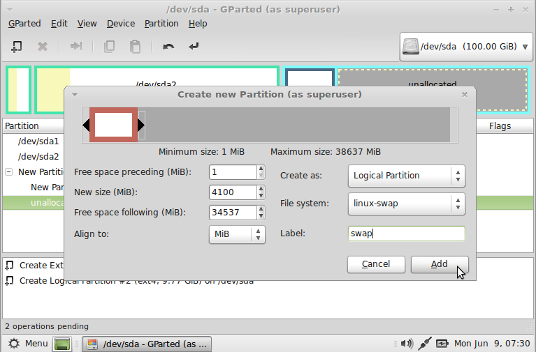Collapse the New Partition extended tree node
The width and height of the screenshot is (536, 352).
pyautogui.click(x=9, y=172)
